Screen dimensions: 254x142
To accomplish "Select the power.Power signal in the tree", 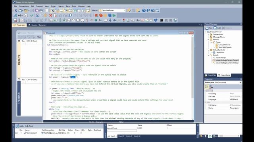I will point(221,58).
